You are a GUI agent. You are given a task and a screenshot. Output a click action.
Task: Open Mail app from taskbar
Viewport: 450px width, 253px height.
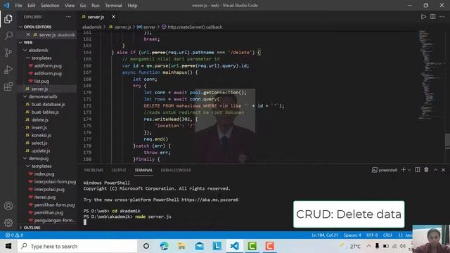pyautogui.click(x=200, y=246)
